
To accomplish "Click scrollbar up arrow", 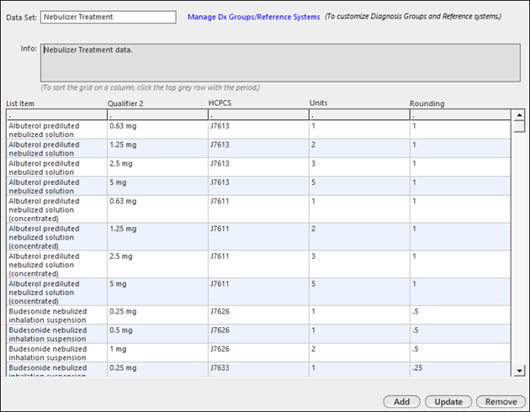I will click(519, 115).
